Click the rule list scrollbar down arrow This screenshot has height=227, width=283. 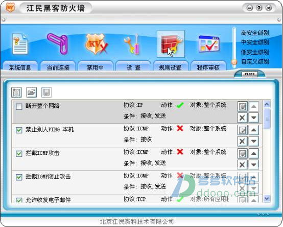[x=267, y=198]
